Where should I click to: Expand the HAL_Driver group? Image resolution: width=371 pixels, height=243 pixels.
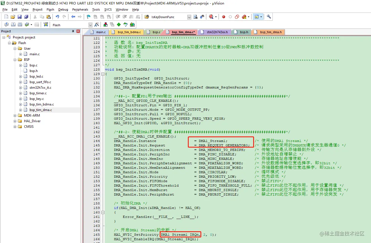coord(15,121)
